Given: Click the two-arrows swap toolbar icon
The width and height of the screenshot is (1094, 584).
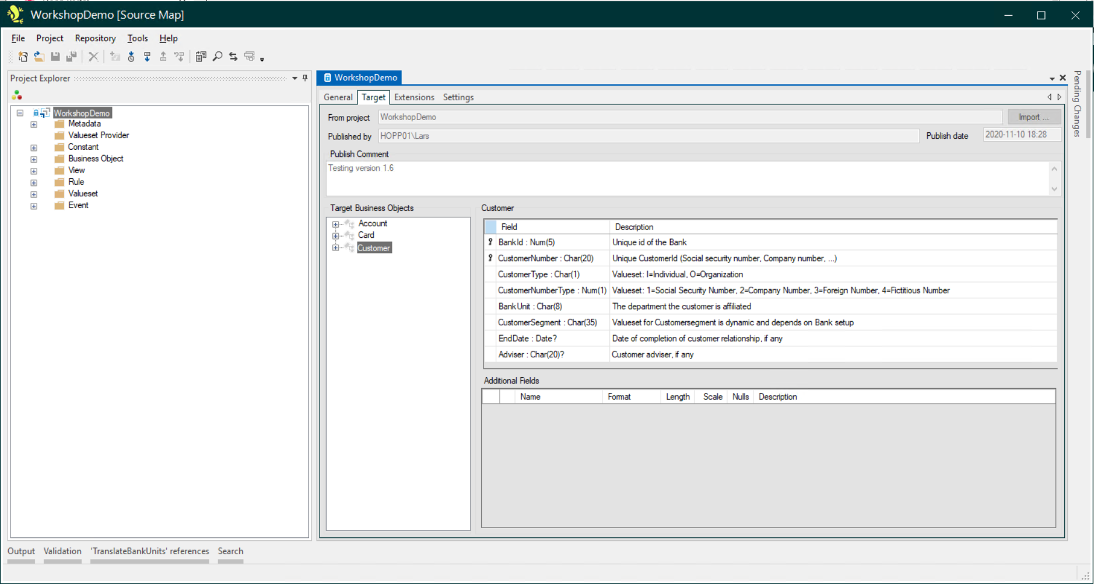Looking at the screenshot, I should pyautogui.click(x=233, y=57).
